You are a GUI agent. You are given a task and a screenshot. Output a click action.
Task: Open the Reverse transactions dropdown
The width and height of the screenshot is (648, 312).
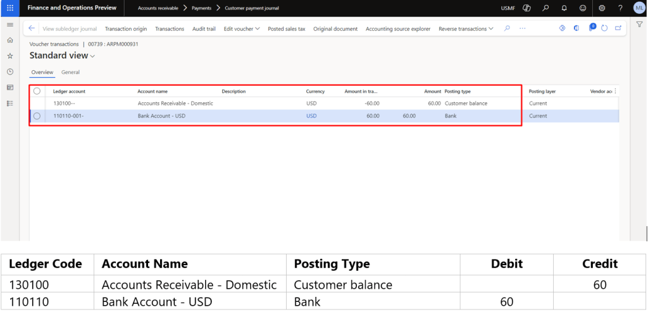(466, 28)
